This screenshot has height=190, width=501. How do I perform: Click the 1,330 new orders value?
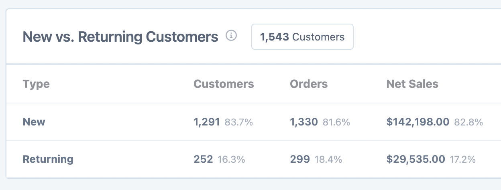303,122
